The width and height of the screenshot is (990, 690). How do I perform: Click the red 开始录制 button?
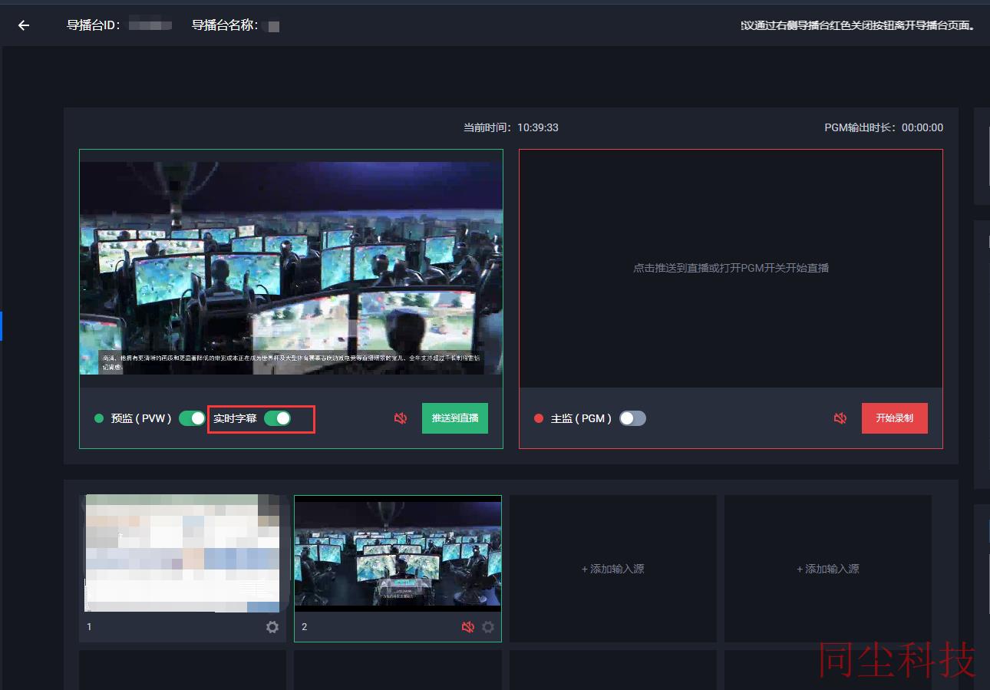pyautogui.click(x=895, y=418)
